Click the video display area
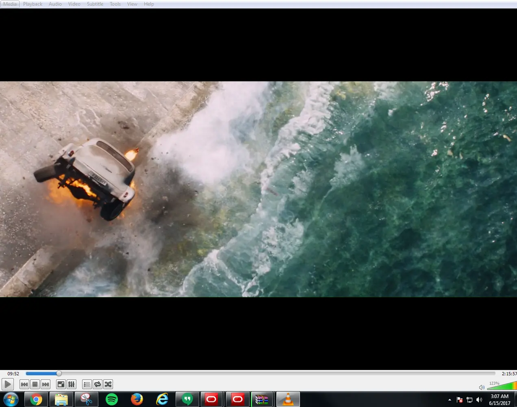Viewport: 517px width, 407px height. click(258, 189)
